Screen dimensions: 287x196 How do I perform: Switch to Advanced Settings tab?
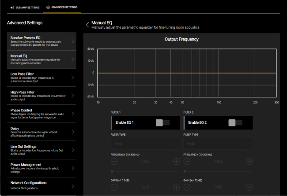[62, 7]
